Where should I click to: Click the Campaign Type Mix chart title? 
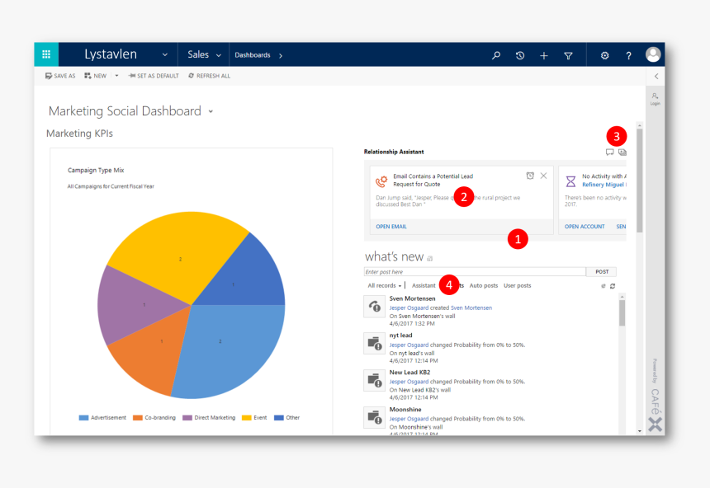point(96,171)
